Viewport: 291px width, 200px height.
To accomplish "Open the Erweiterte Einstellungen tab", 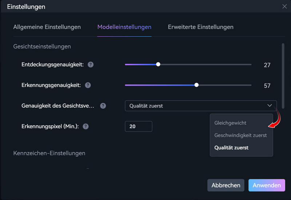I will tap(201, 27).
